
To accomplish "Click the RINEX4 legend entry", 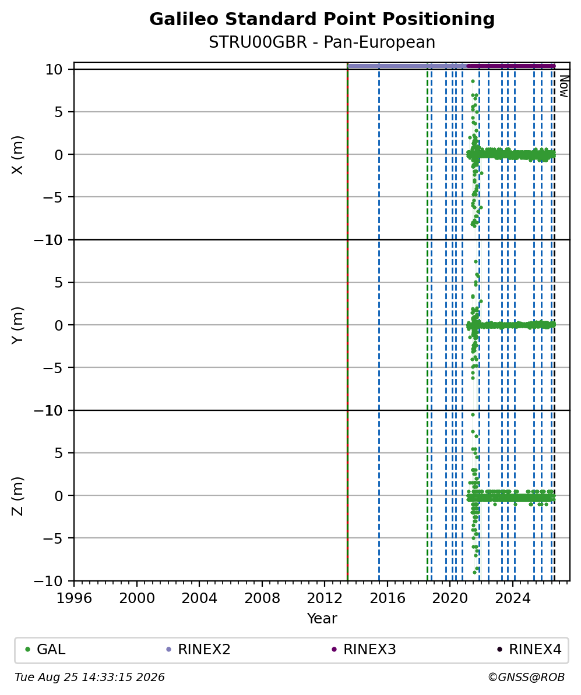I will pyautogui.click(x=529, y=650).
